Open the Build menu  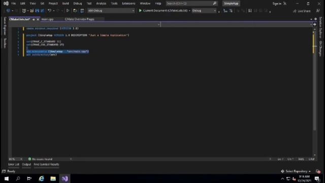click(x=66, y=4)
